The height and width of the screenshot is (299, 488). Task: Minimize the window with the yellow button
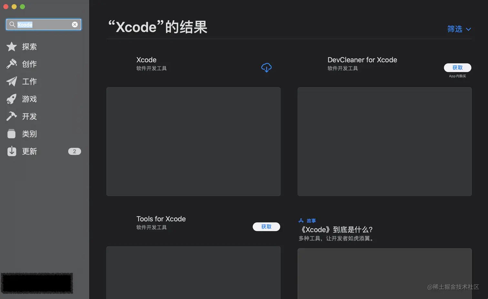point(14,7)
